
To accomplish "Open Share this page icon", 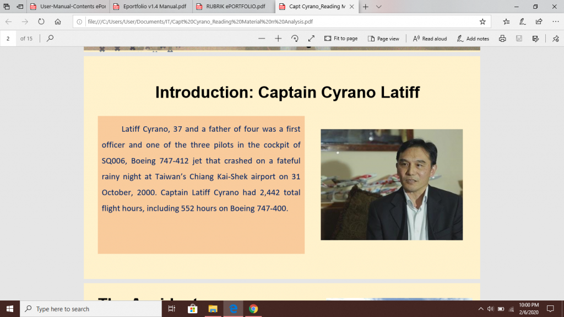I will coord(539,22).
